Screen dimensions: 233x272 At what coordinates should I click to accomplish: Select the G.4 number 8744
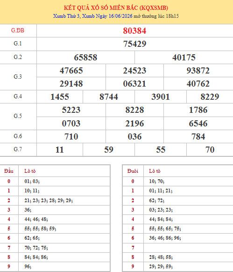pos(109,97)
